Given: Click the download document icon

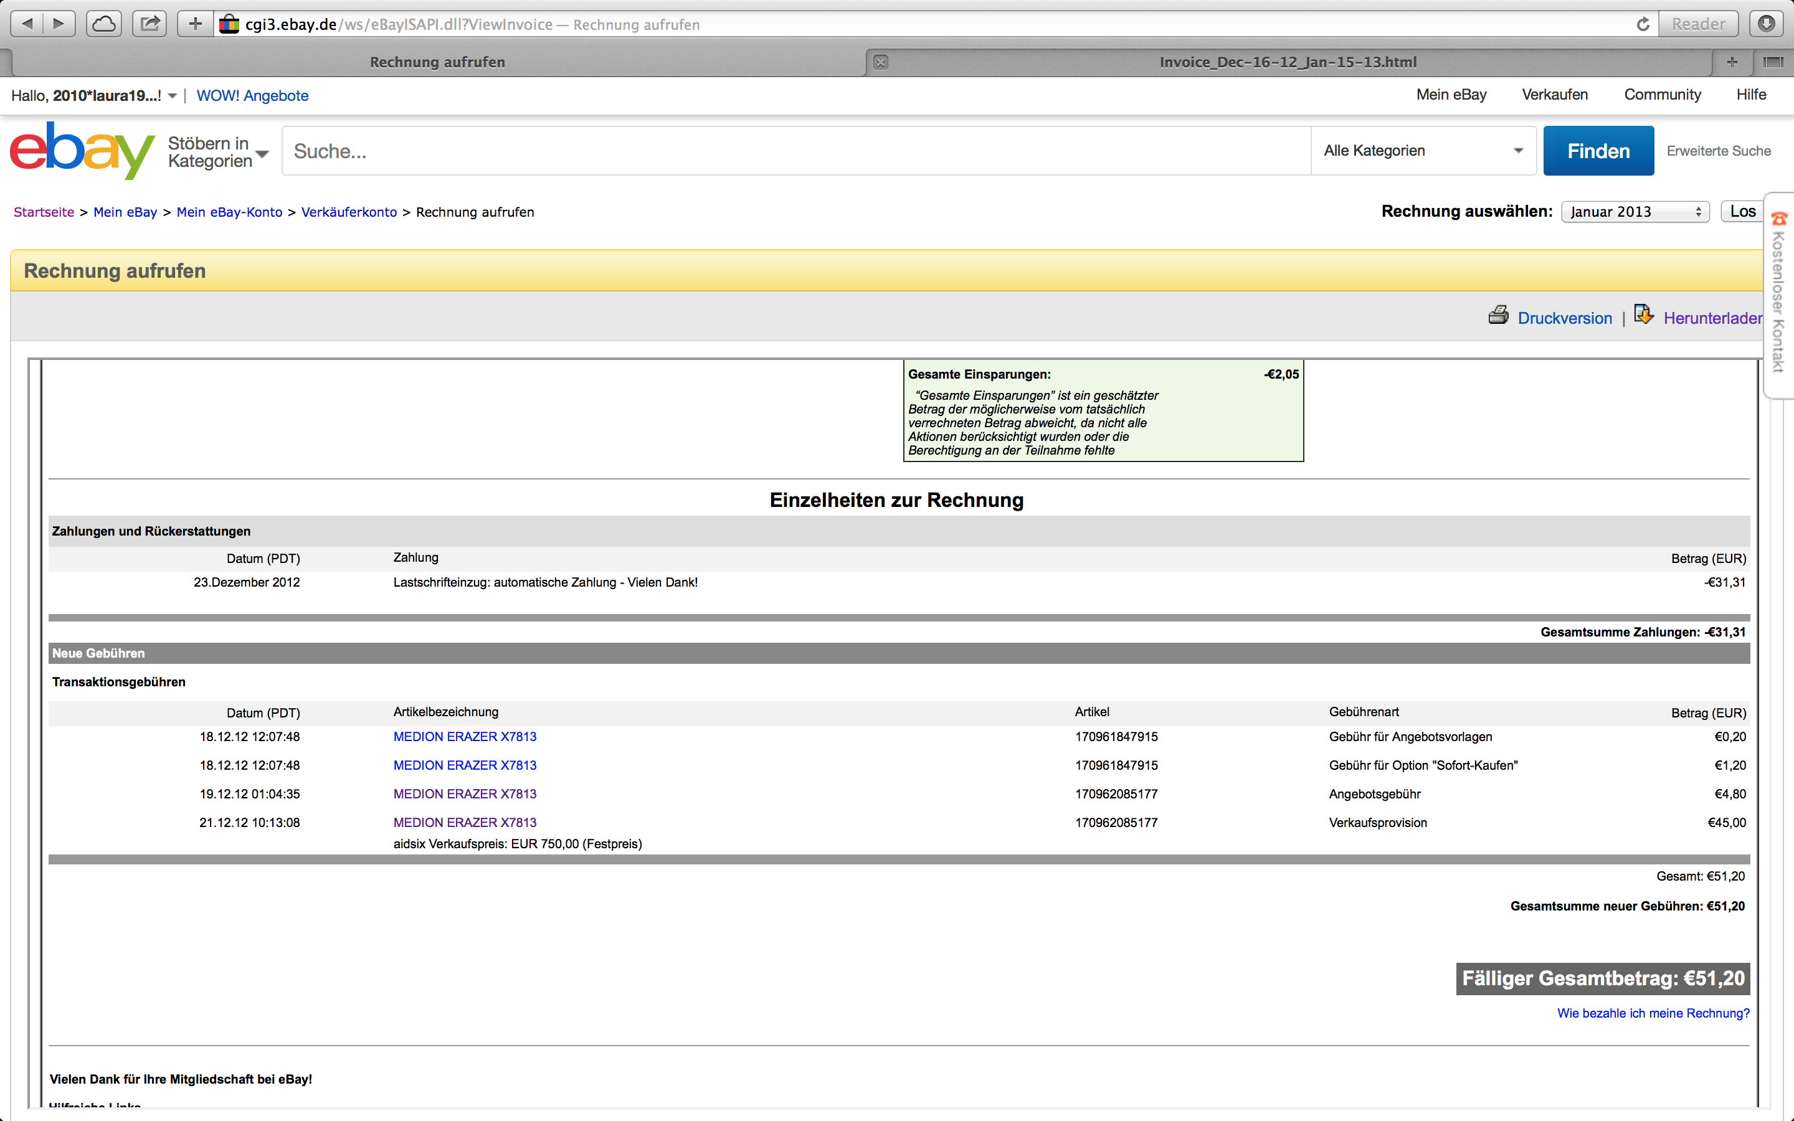Looking at the screenshot, I should pyautogui.click(x=1643, y=315).
